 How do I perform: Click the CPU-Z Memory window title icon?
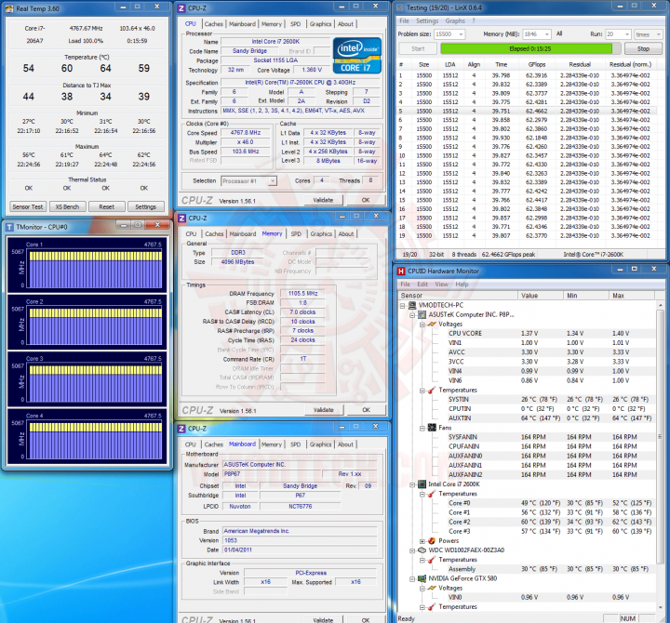pyautogui.click(x=182, y=218)
